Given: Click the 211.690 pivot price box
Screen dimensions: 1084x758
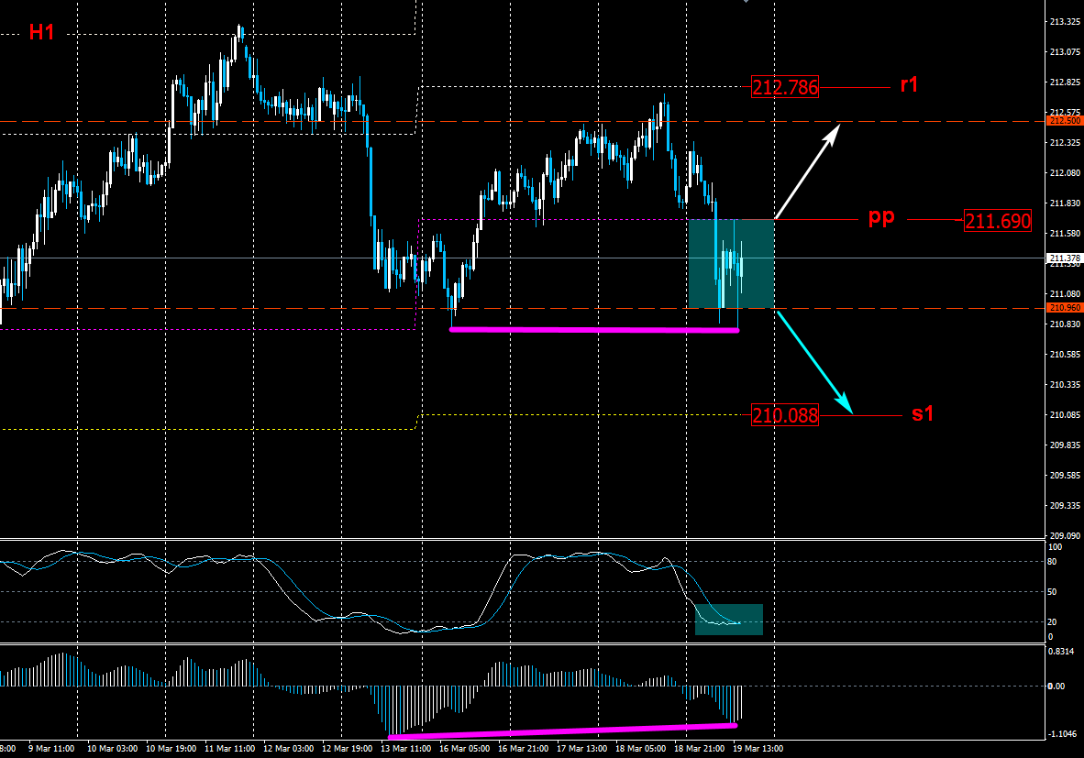Looking at the screenshot, I should coord(998,221).
